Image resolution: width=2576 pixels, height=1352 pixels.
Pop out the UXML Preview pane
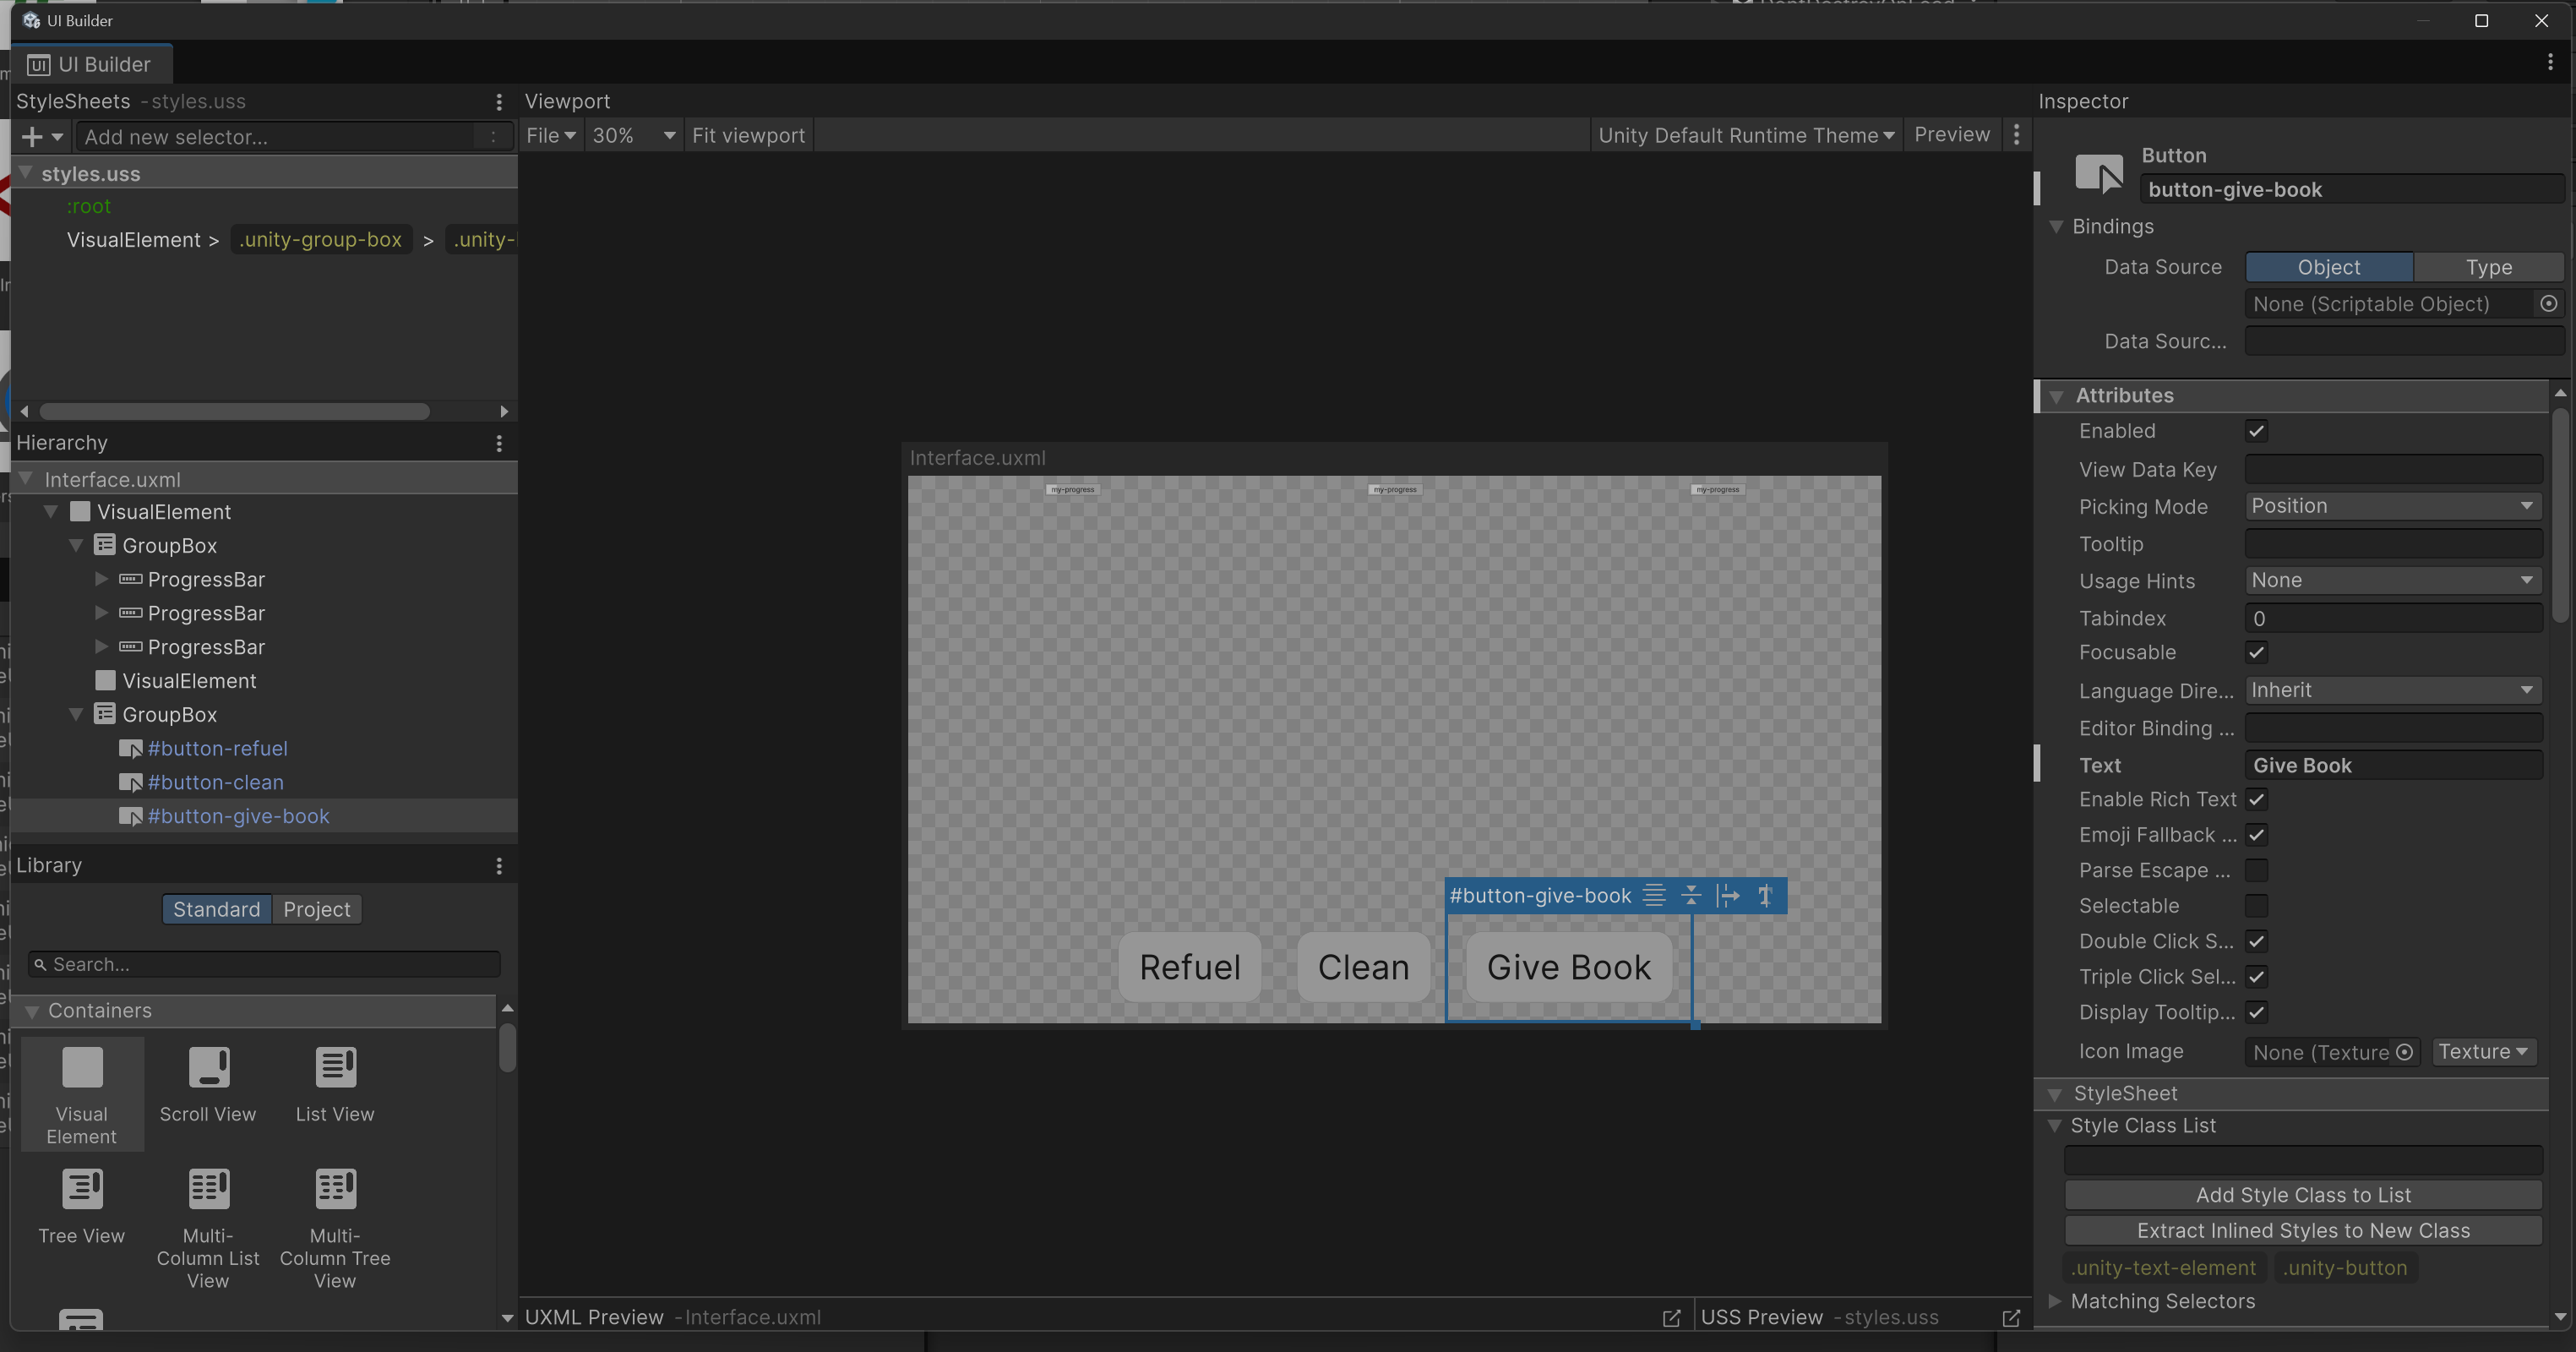point(1671,1318)
